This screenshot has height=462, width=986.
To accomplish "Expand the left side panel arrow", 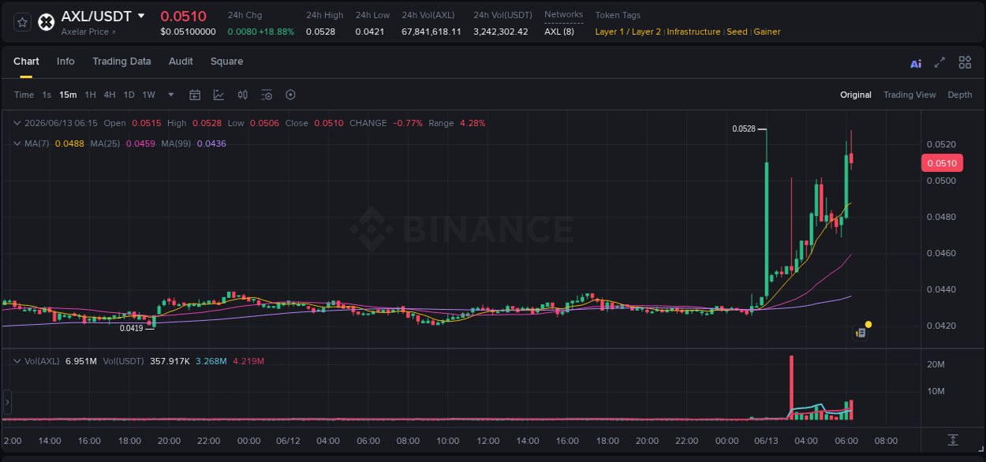I will 8,402.
